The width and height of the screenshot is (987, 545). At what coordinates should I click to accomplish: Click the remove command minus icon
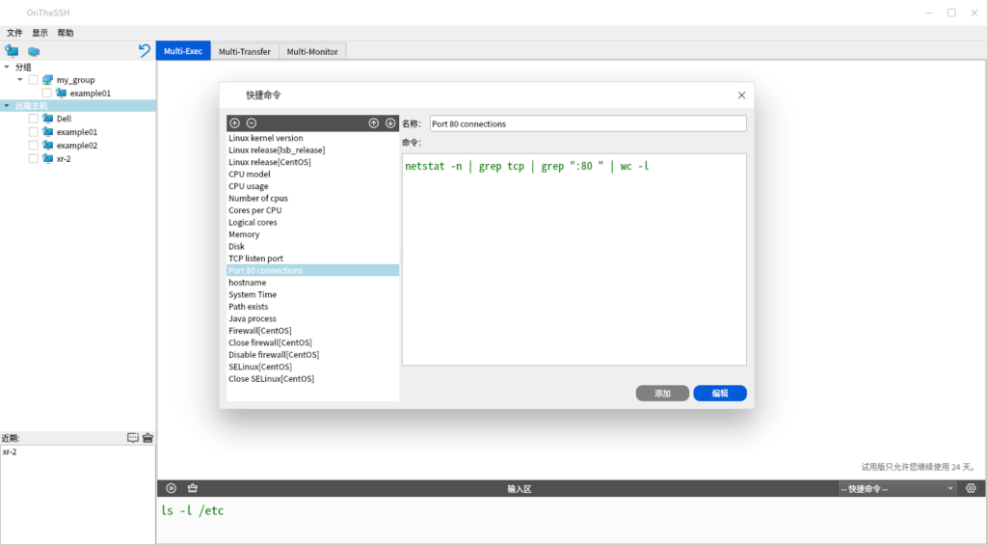point(252,123)
